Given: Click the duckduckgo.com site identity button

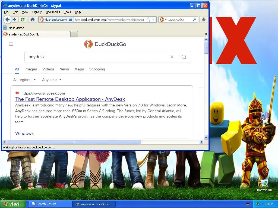Looking at the screenshot, I should 56,19.
